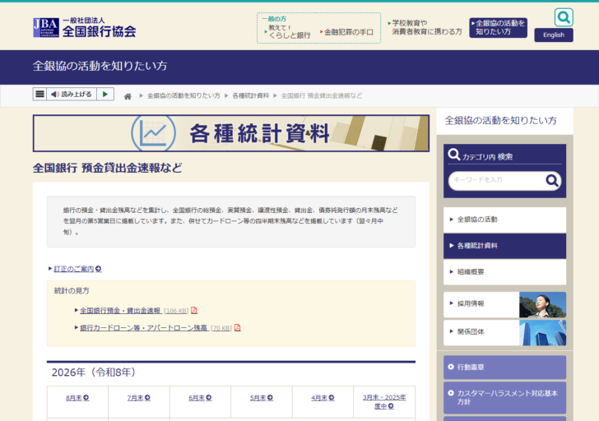Open the site search magnifier icon
Viewport: 599px width, 421px height.
[x=564, y=17]
